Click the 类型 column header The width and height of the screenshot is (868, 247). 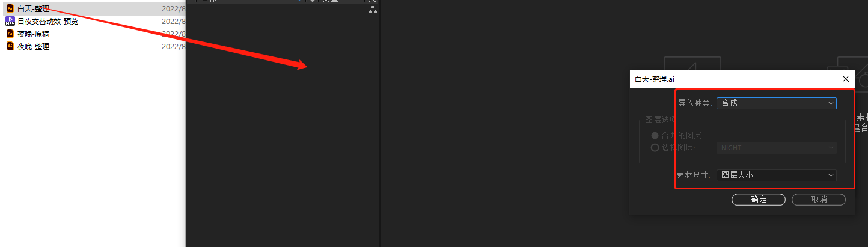(x=330, y=1)
